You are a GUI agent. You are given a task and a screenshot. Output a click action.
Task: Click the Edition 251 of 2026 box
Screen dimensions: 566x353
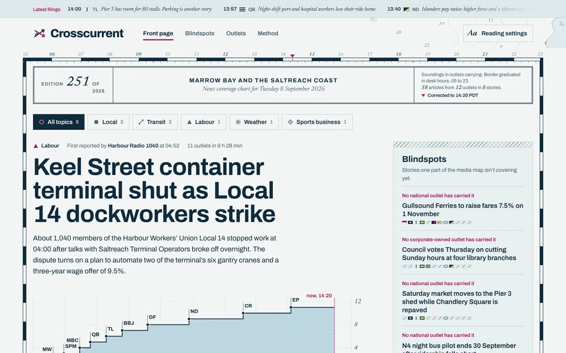pyautogui.click(x=73, y=85)
